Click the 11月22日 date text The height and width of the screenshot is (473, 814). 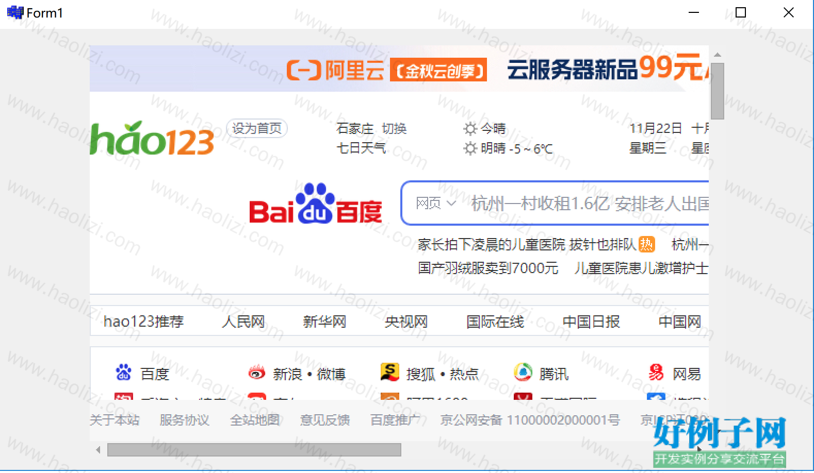pos(656,128)
